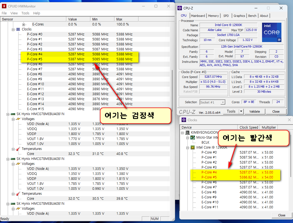Open the Help menu in HWMonitor
The image size is (293, 223).
pyautogui.click(x=36, y=13)
